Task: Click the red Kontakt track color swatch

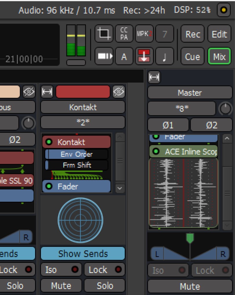Action: (83, 92)
